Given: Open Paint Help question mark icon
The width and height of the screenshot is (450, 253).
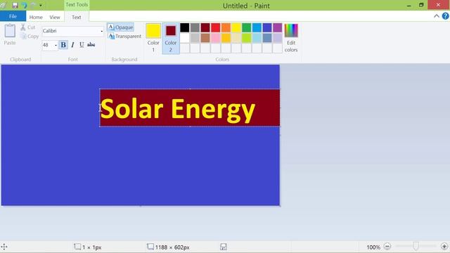Looking at the screenshot, I should [x=445, y=16].
